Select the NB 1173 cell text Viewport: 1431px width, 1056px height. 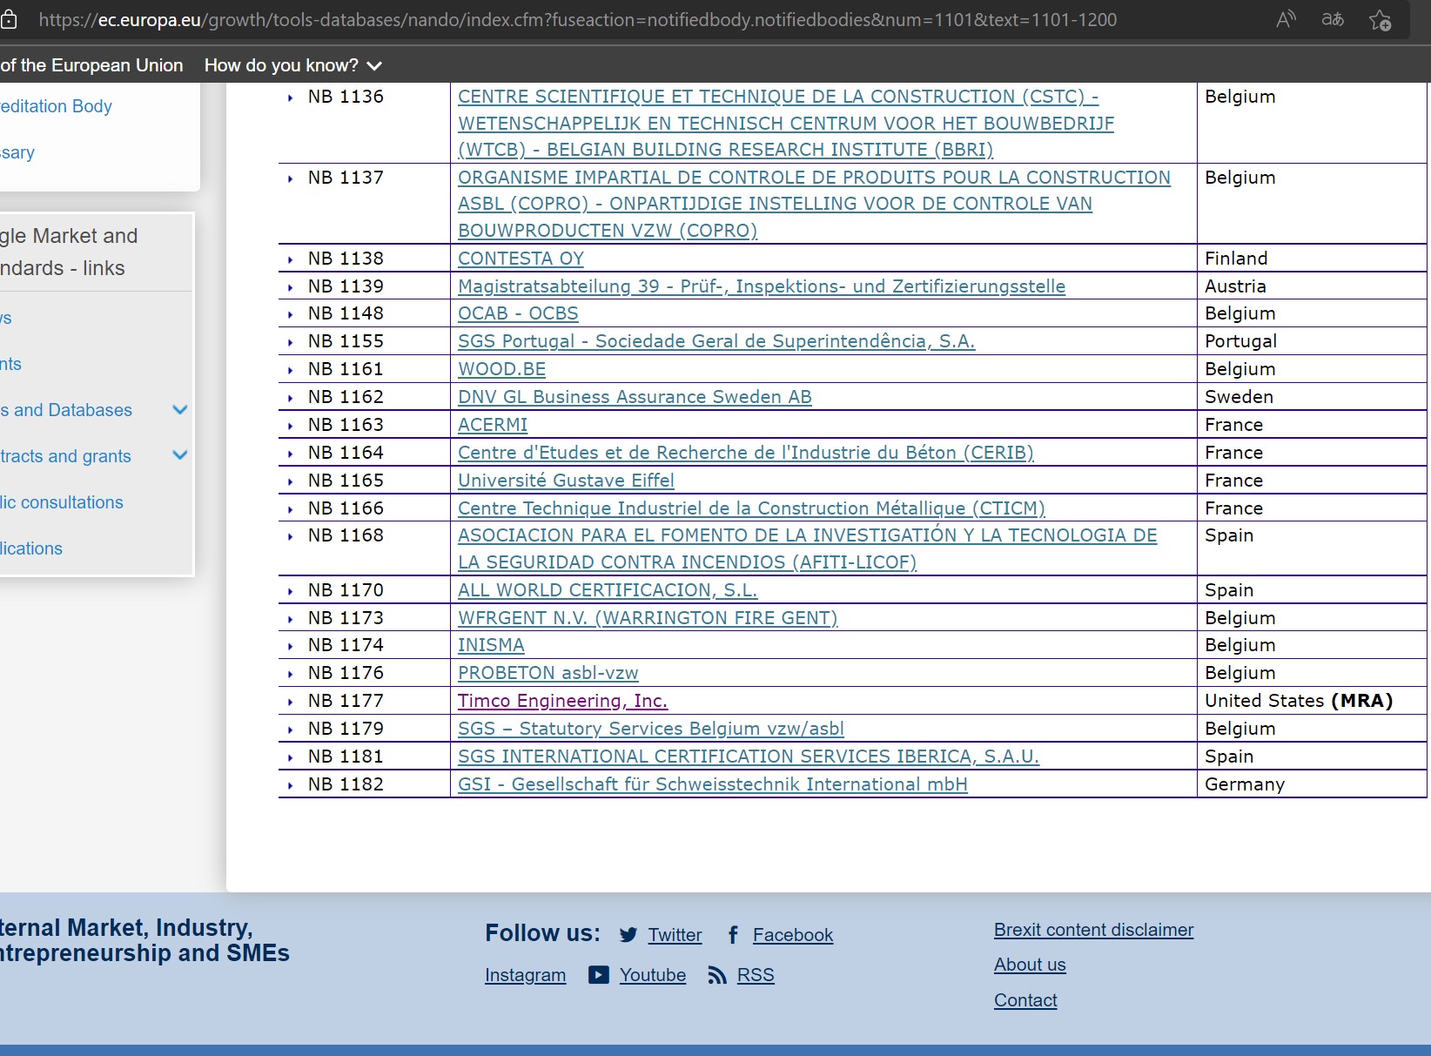pyautogui.click(x=346, y=618)
